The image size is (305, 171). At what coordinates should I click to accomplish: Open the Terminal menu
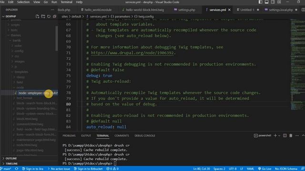tap(66, 2)
